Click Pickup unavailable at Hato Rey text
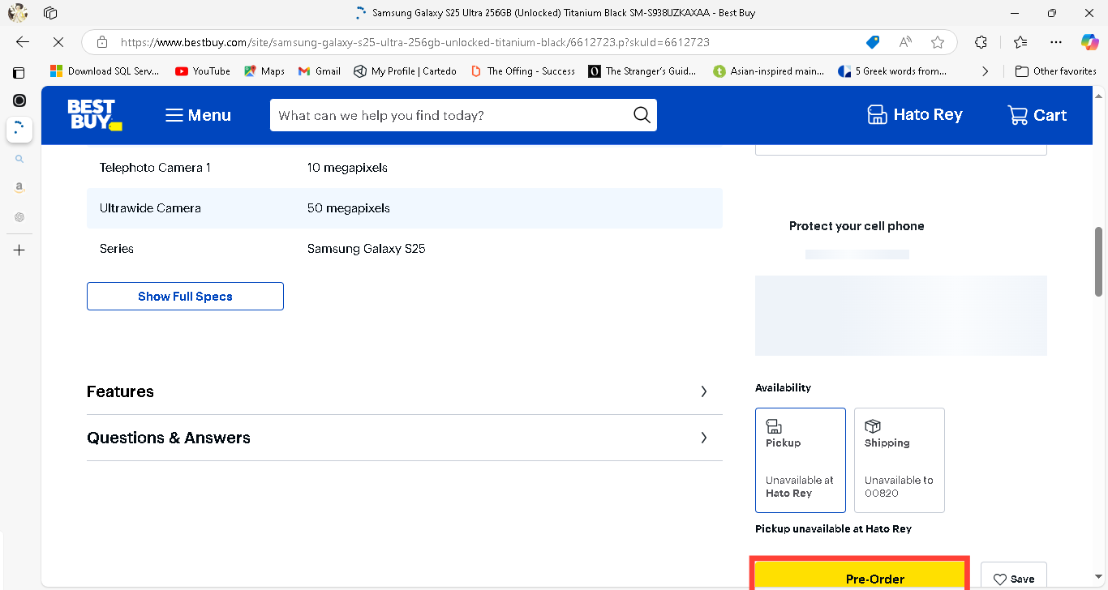Image resolution: width=1108 pixels, height=590 pixels. coord(833,528)
